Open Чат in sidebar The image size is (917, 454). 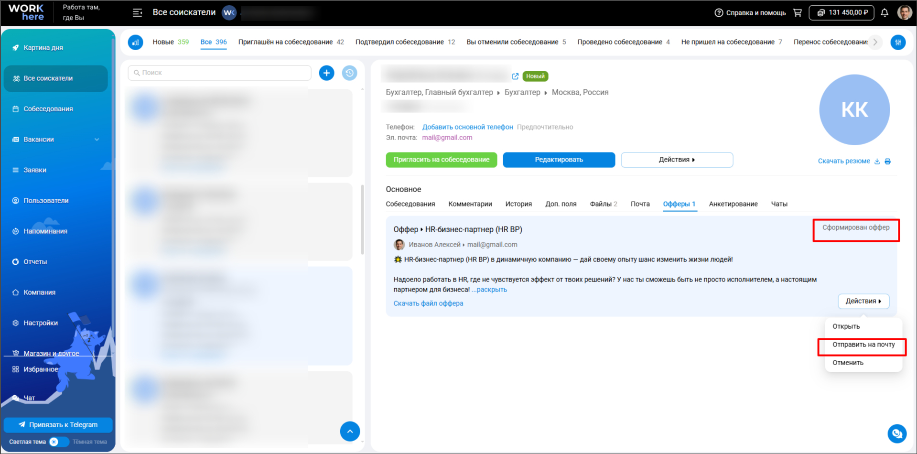pos(29,398)
